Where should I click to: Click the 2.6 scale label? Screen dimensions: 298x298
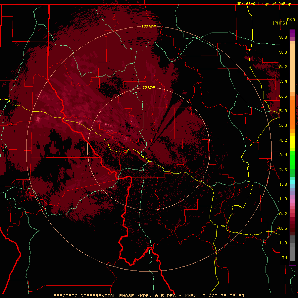click(283, 170)
